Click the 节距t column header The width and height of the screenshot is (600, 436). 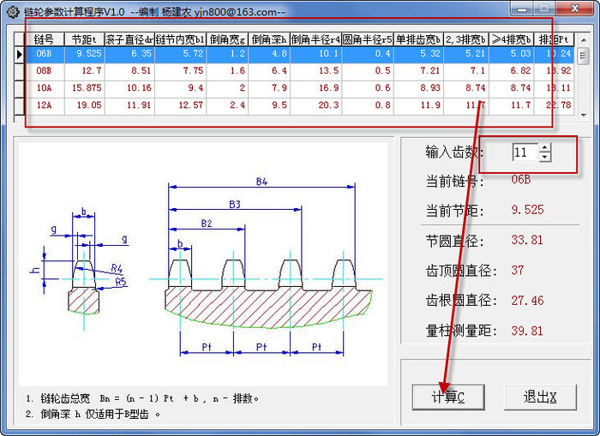pos(84,39)
